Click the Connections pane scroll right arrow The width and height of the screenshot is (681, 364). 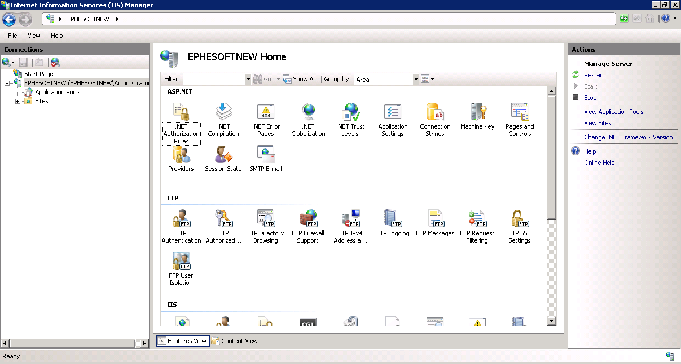point(145,343)
